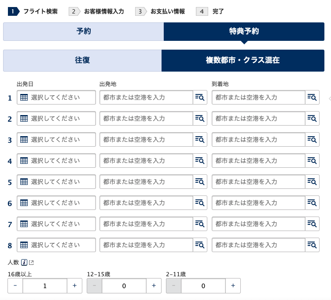Click the row 5 arrival airport search icon
This screenshot has width=331, height=300.
coord(312,182)
